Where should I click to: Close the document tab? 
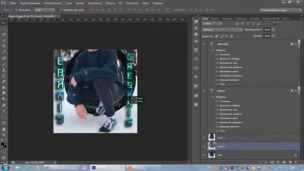click(x=58, y=16)
